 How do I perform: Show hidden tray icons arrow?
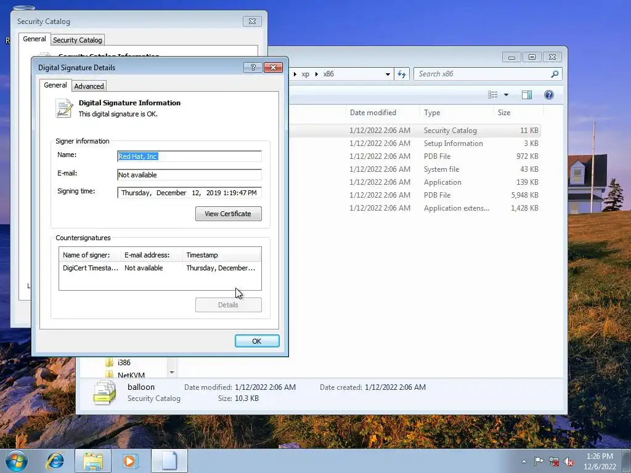click(524, 461)
